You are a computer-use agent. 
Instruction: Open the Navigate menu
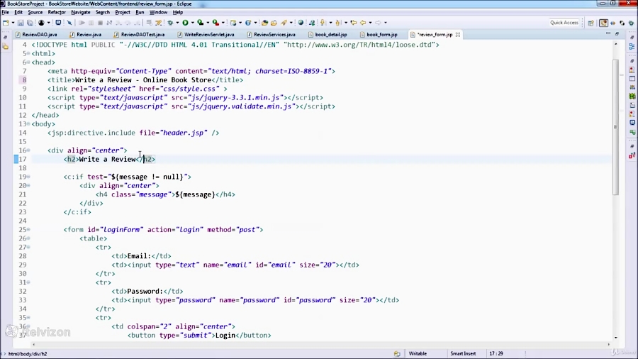pos(81,12)
